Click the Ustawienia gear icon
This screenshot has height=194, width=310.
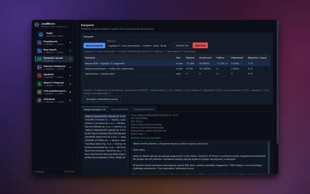pyautogui.click(x=40, y=100)
